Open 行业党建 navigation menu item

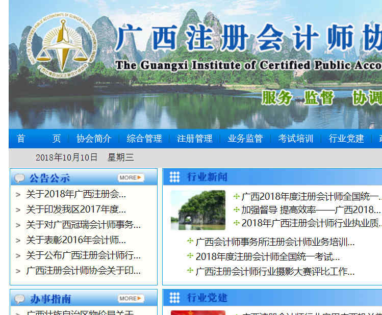pos(346,139)
